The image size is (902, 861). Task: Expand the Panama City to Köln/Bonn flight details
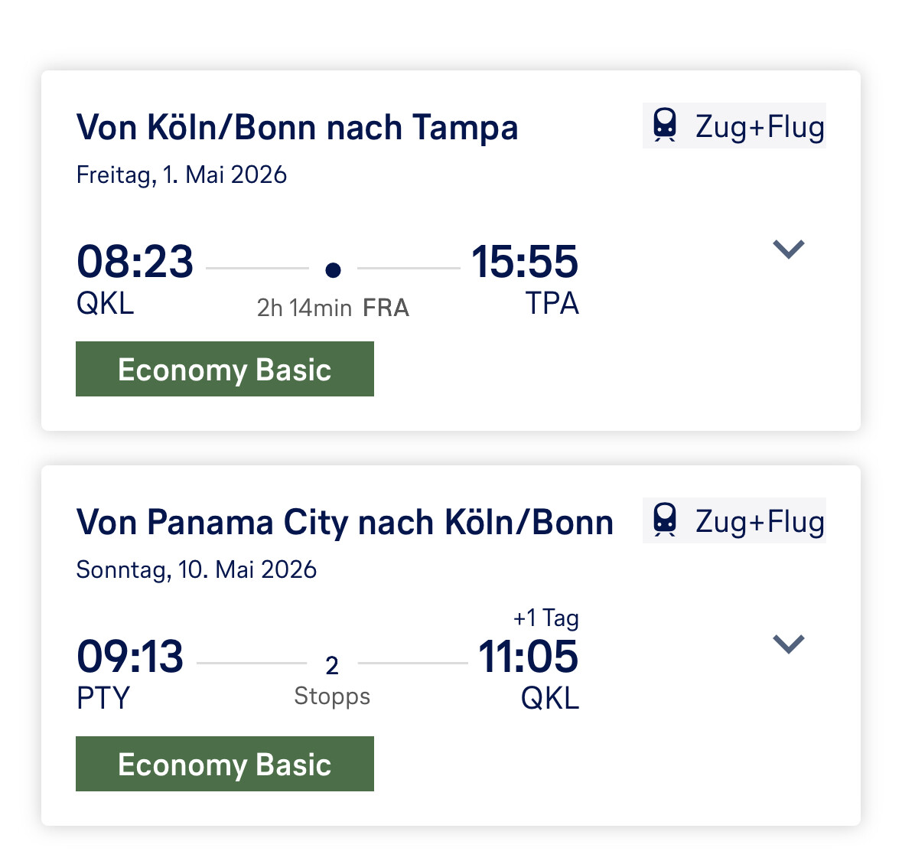click(788, 644)
